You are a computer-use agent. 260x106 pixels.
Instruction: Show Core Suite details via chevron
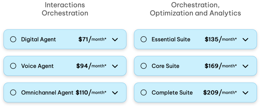tap(245, 66)
